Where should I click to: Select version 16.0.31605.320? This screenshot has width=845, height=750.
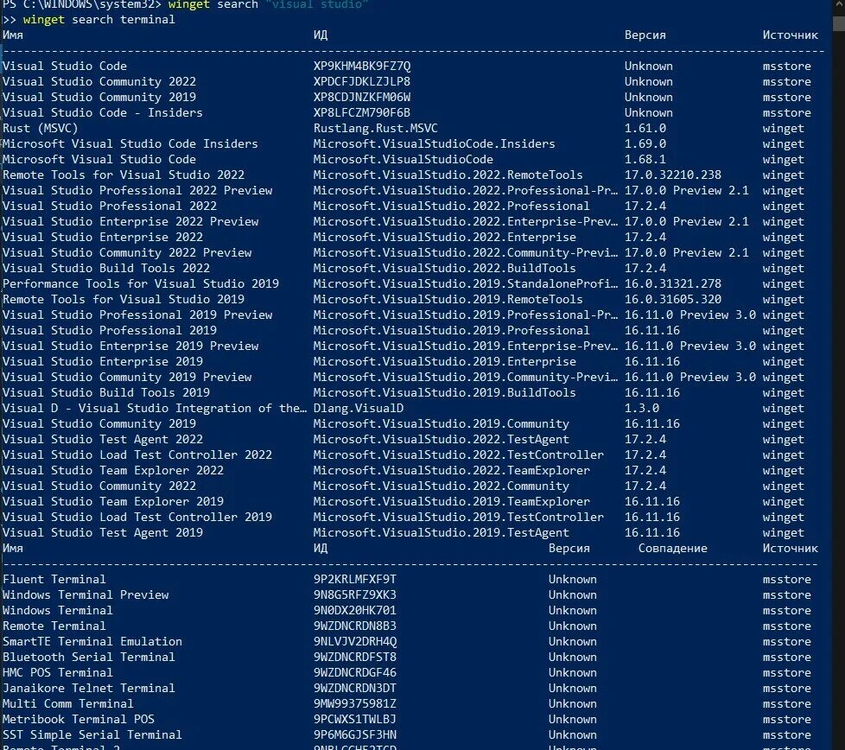[x=672, y=300]
